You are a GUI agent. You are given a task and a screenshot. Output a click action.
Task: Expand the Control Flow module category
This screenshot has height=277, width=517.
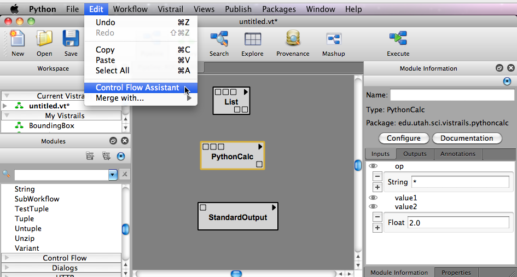pos(65,258)
